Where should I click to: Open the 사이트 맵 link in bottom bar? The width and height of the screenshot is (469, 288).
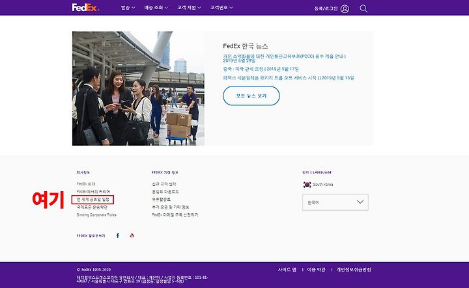(x=287, y=270)
